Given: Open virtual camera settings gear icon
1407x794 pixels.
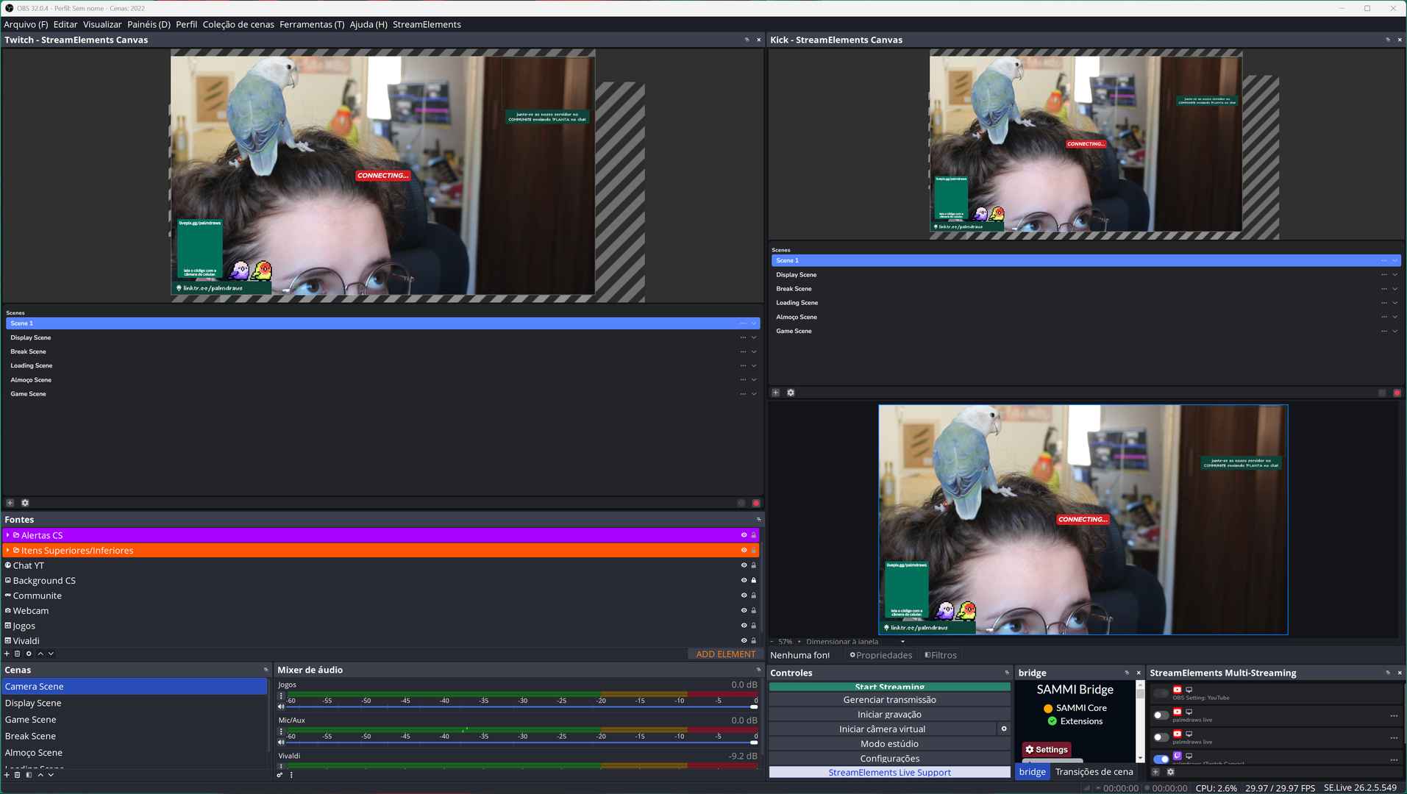Looking at the screenshot, I should coord(1004,729).
